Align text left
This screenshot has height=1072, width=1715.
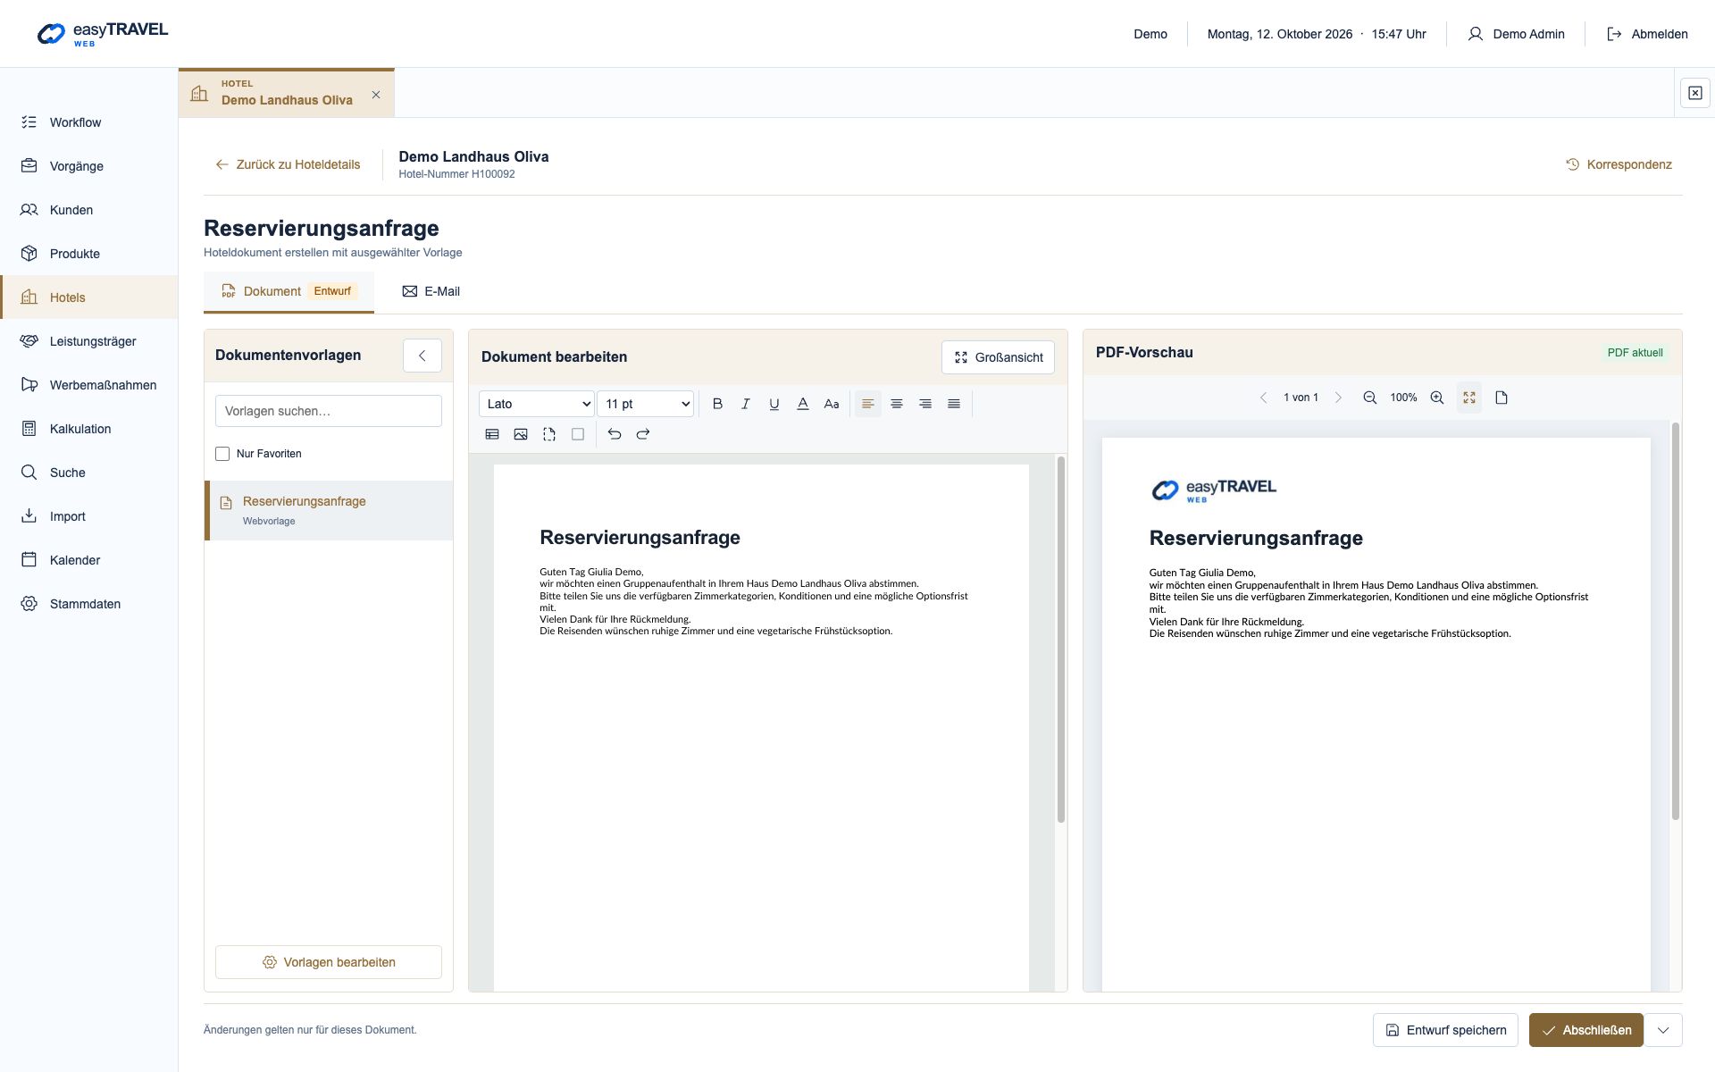[x=867, y=404]
